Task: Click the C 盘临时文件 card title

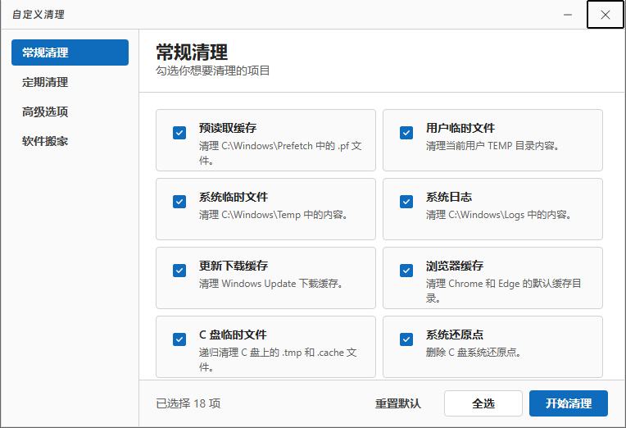Action: [x=233, y=335]
